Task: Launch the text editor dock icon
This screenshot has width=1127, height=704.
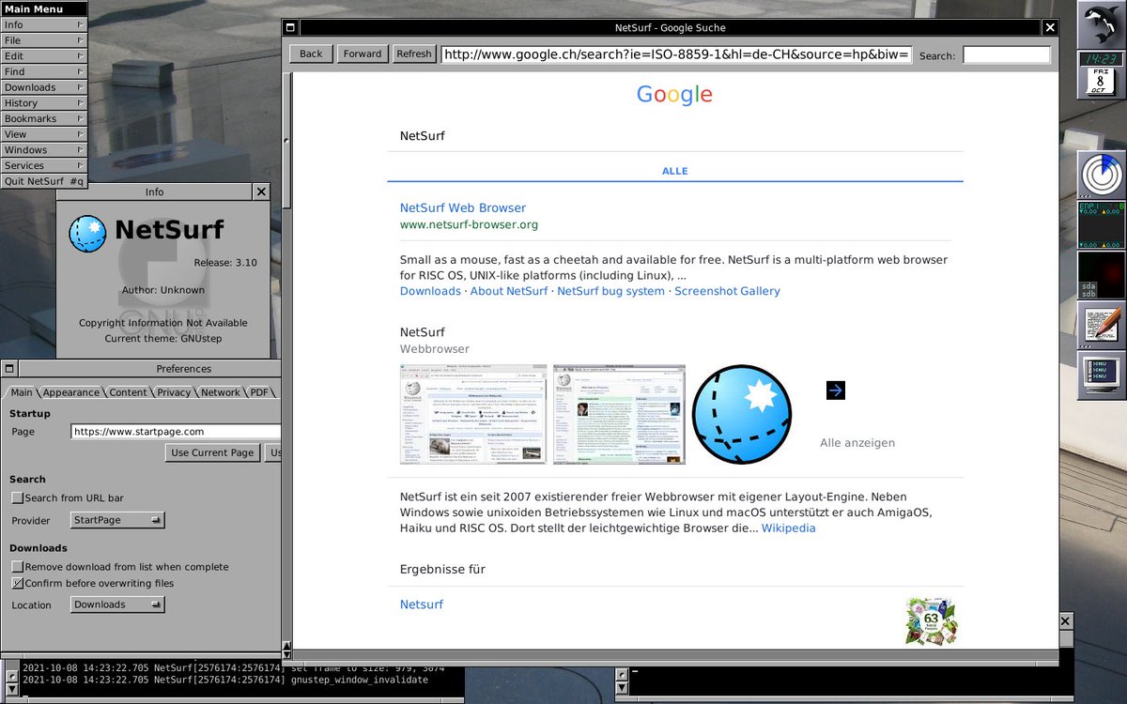Action: (1102, 324)
